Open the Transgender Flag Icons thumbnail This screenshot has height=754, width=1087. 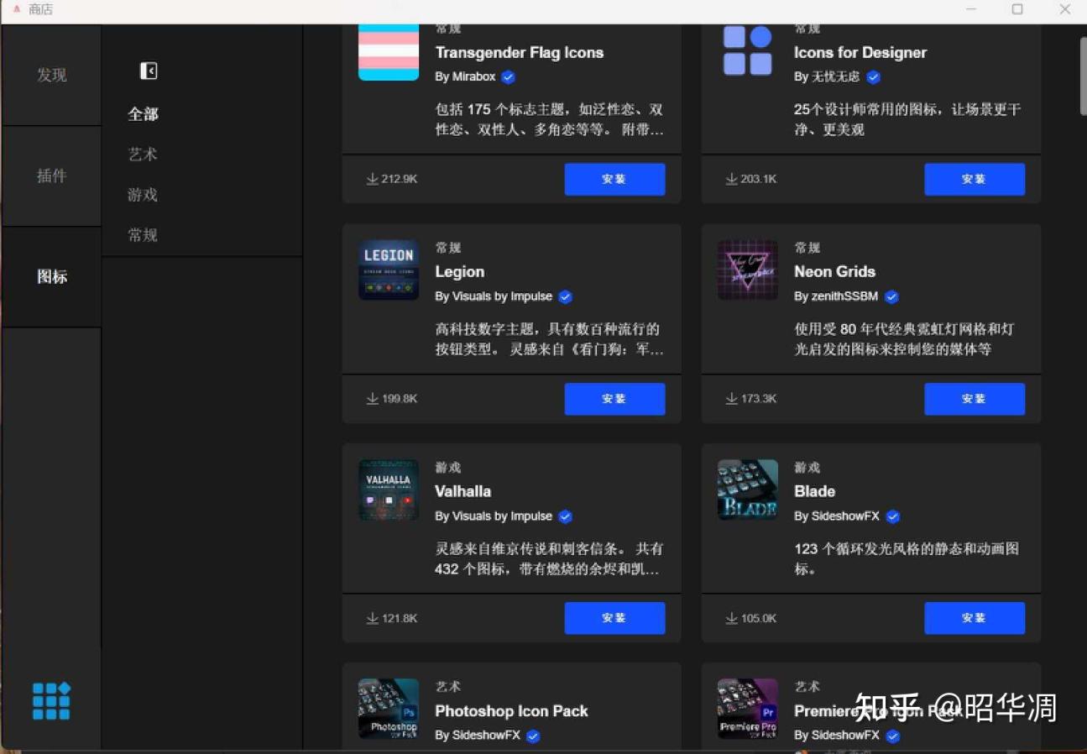[x=389, y=52]
